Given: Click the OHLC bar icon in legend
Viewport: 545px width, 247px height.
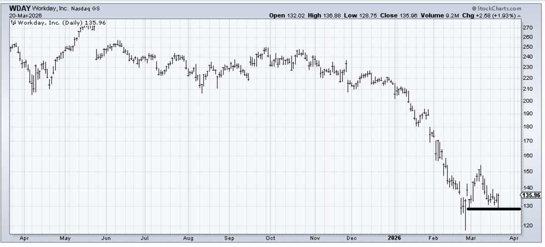Looking at the screenshot, I should point(14,22).
